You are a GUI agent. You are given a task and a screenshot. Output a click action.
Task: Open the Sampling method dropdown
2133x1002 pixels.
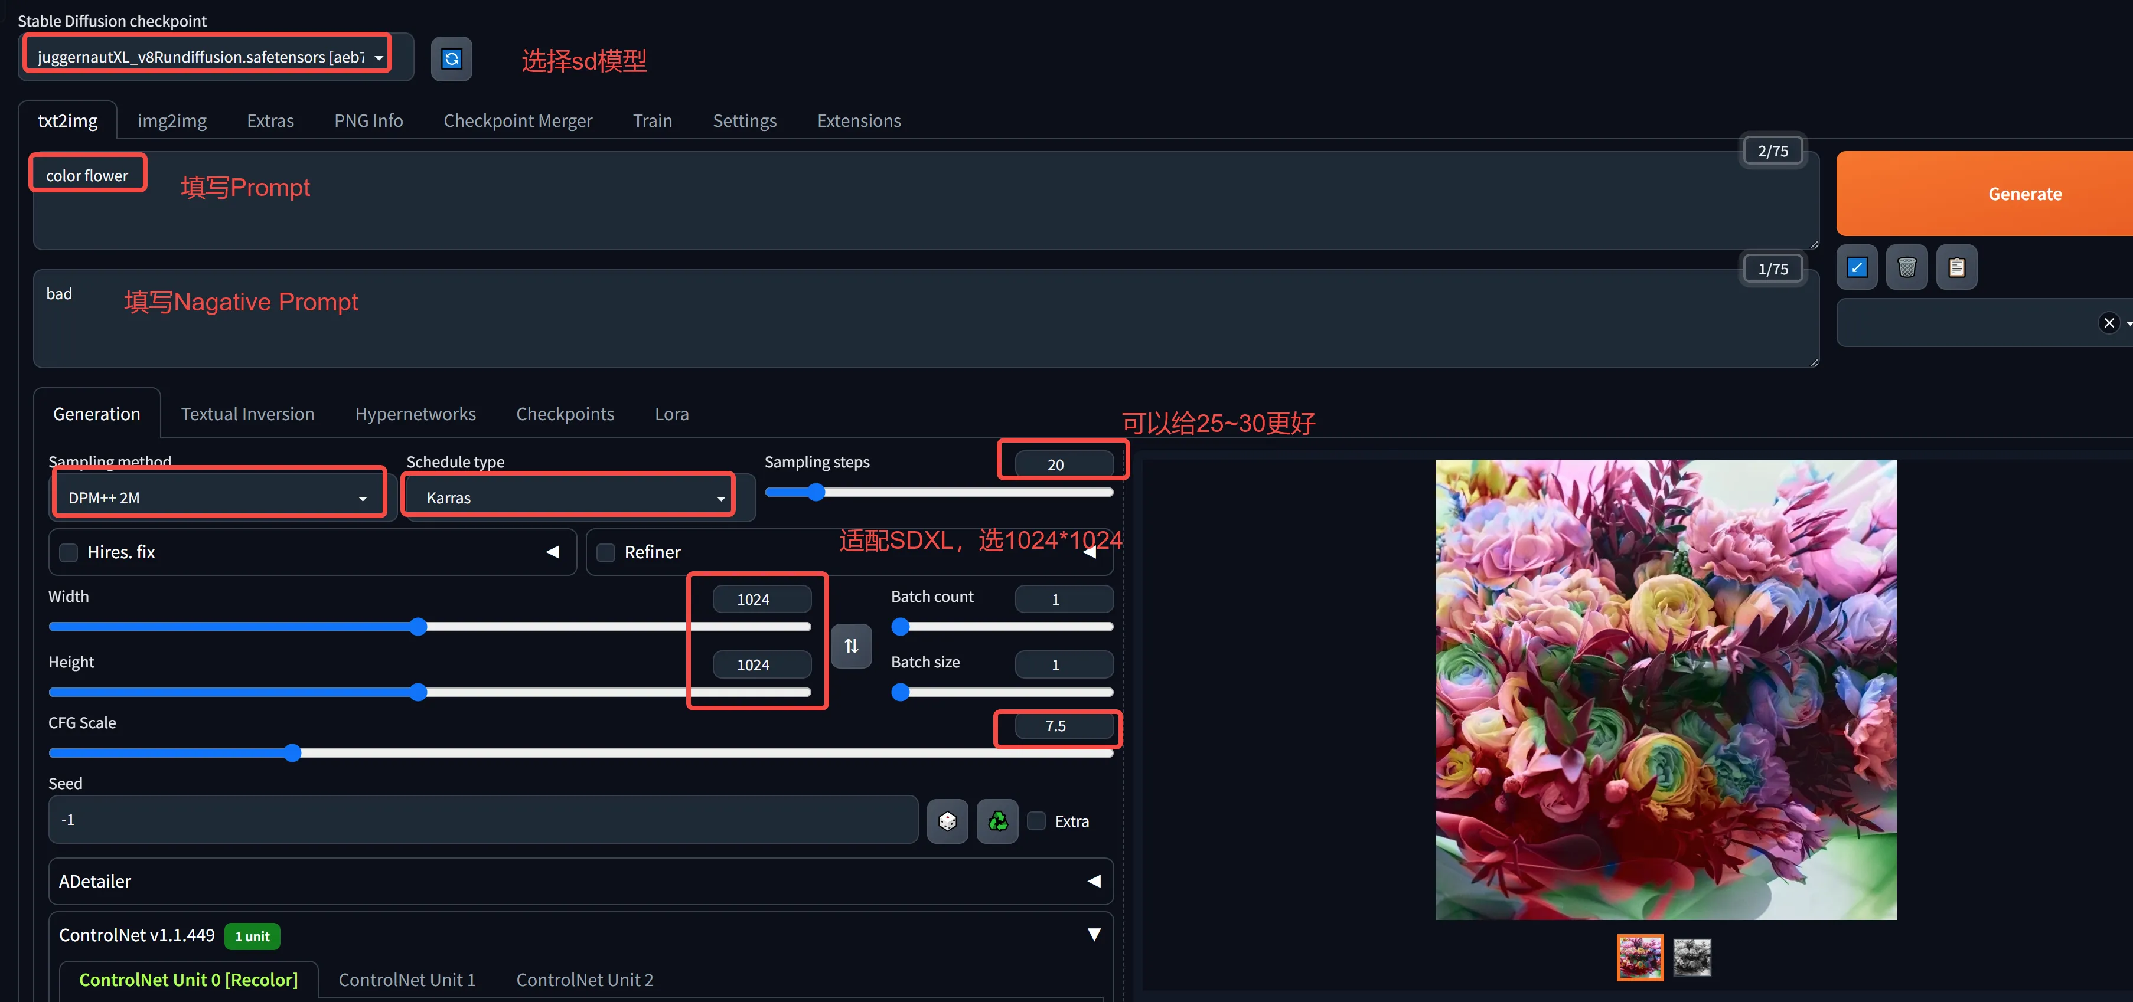point(218,497)
